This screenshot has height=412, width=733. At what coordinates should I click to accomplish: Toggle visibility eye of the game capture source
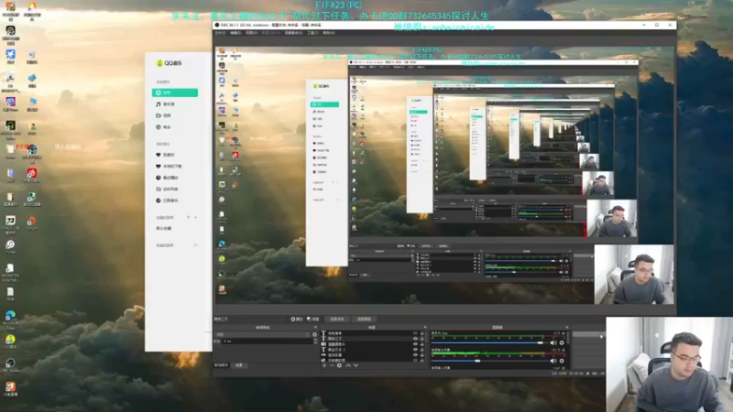click(415, 355)
